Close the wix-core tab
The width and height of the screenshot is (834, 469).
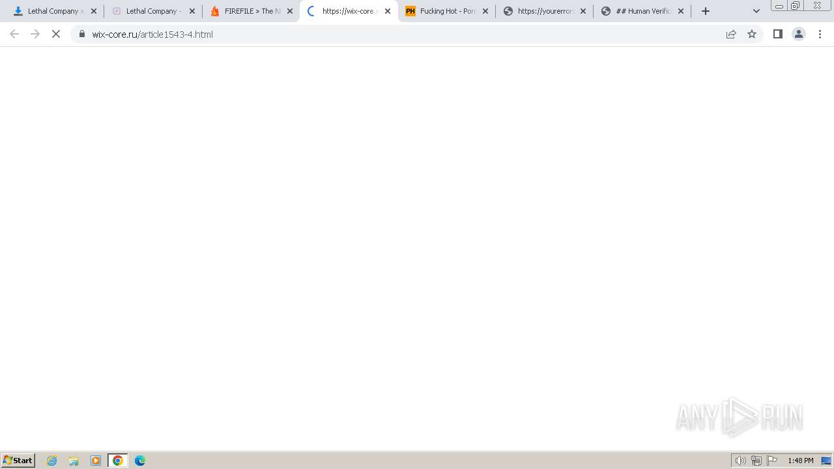[388, 11]
